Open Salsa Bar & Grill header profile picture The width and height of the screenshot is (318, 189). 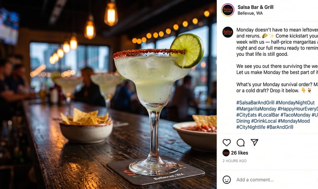[x=228, y=10]
